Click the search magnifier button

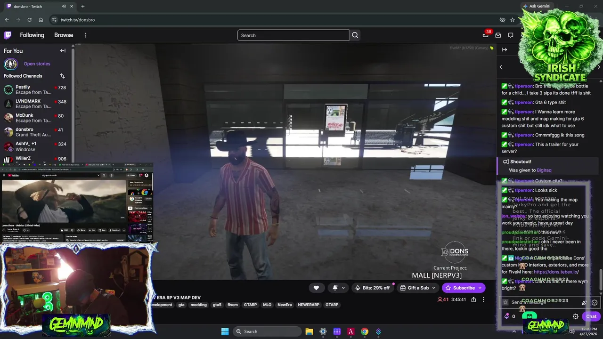click(x=355, y=35)
